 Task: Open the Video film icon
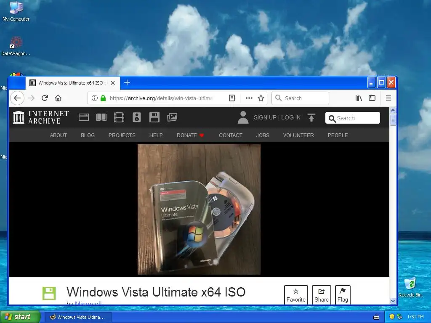coord(119,117)
